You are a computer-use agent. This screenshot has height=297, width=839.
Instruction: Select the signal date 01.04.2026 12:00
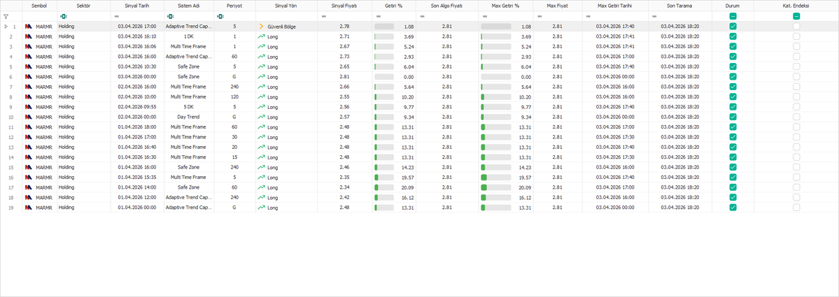tap(137, 197)
